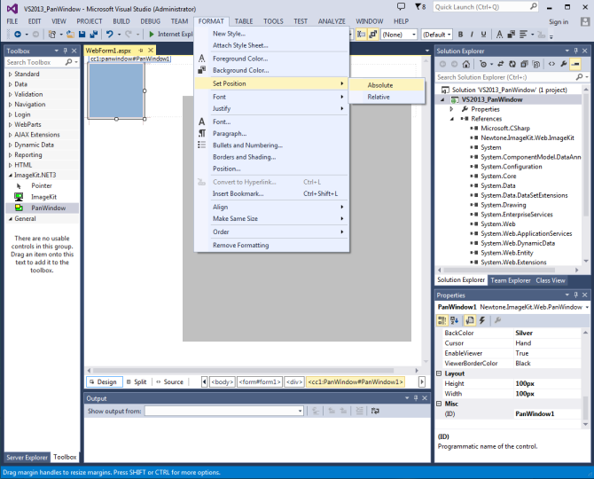
Task: Click the Foreground Color menu entry
Action: (271, 59)
